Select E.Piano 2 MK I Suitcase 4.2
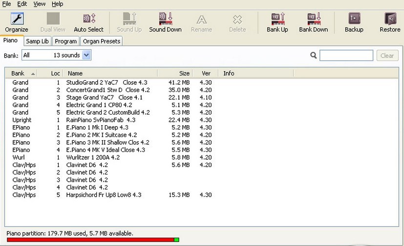404x246 pixels. (102, 135)
